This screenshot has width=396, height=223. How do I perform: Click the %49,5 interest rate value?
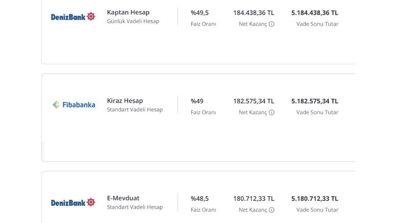pyautogui.click(x=200, y=13)
